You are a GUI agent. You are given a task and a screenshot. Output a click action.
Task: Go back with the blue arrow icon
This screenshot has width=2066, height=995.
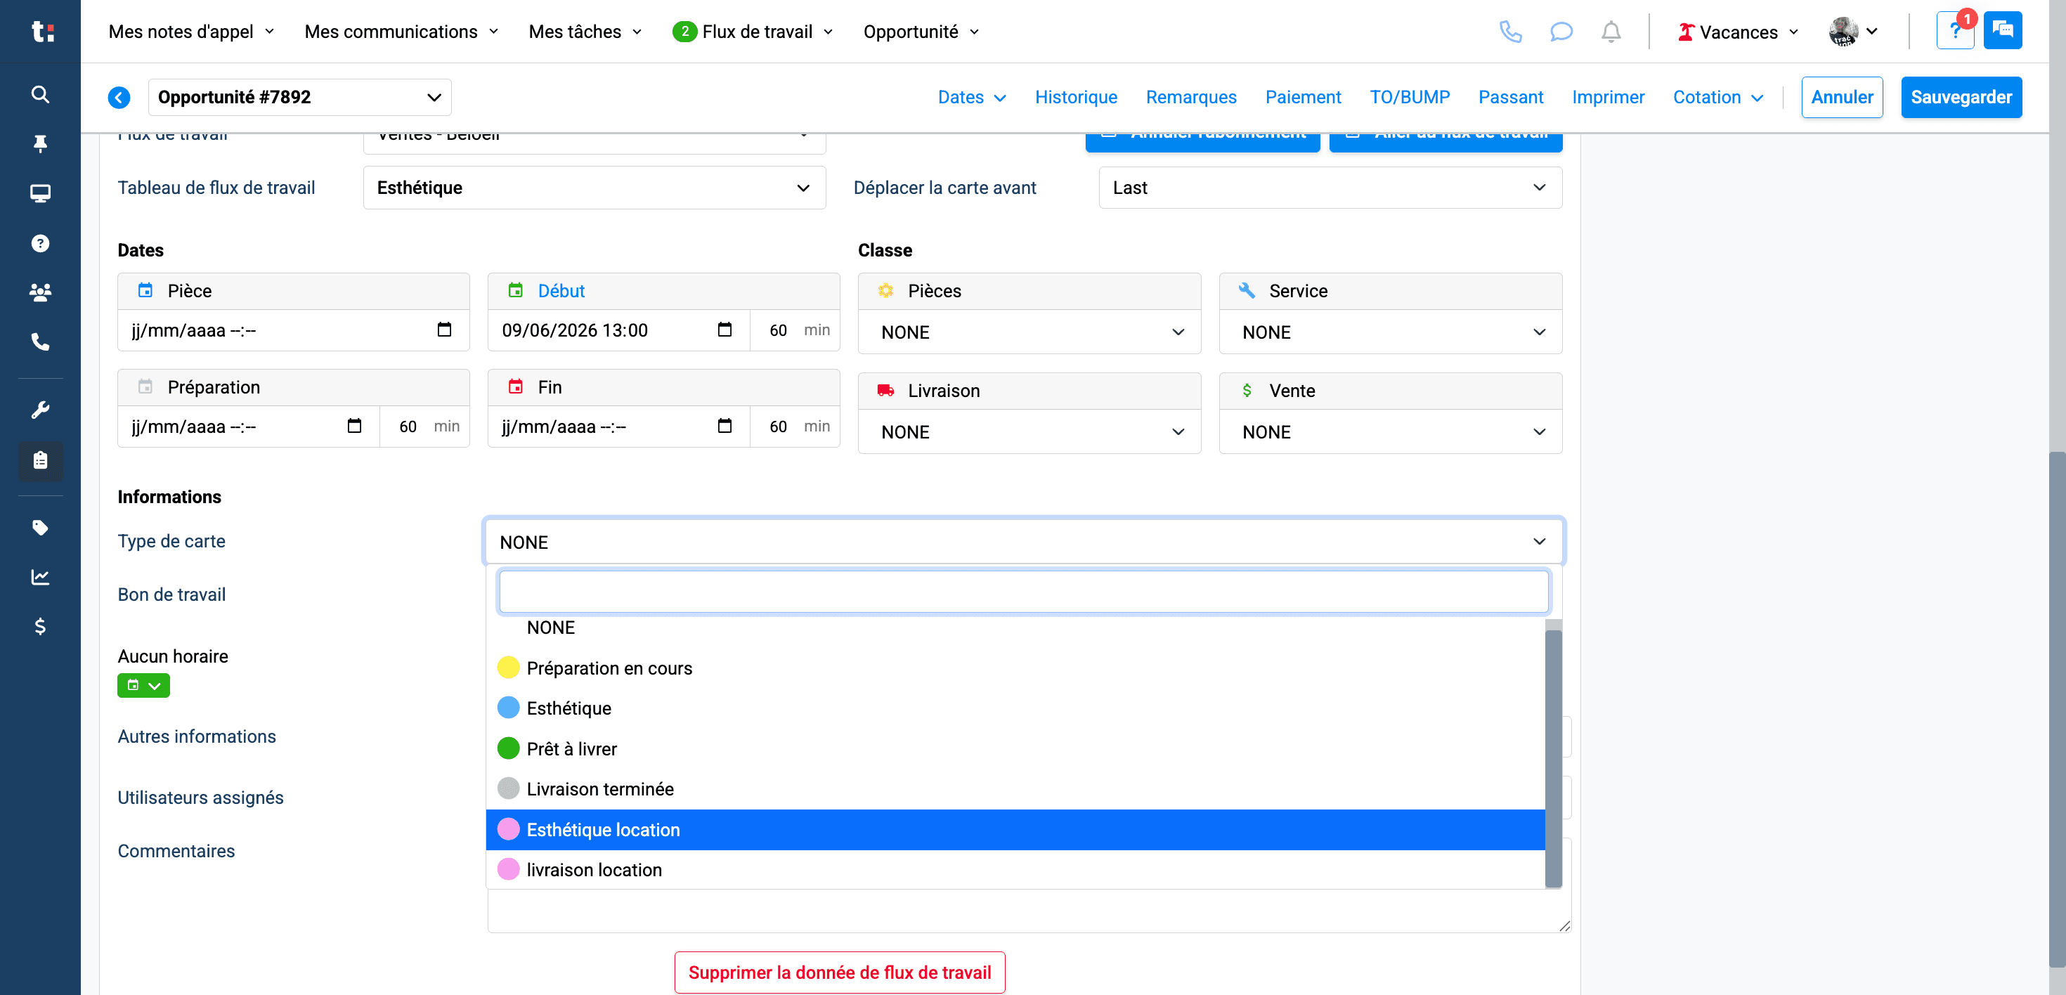[119, 97]
